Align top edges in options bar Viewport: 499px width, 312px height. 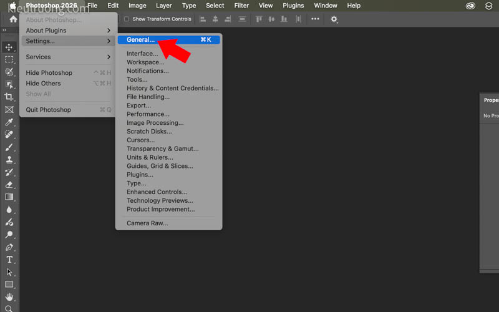[x=259, y=19]
